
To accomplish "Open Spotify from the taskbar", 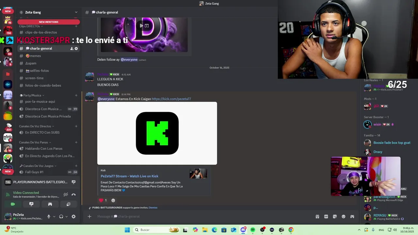I will (252, 230).
